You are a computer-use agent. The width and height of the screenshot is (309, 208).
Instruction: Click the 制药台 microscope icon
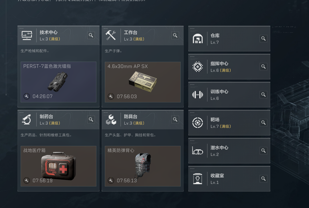pyautogui.click(x=27, y=119)
